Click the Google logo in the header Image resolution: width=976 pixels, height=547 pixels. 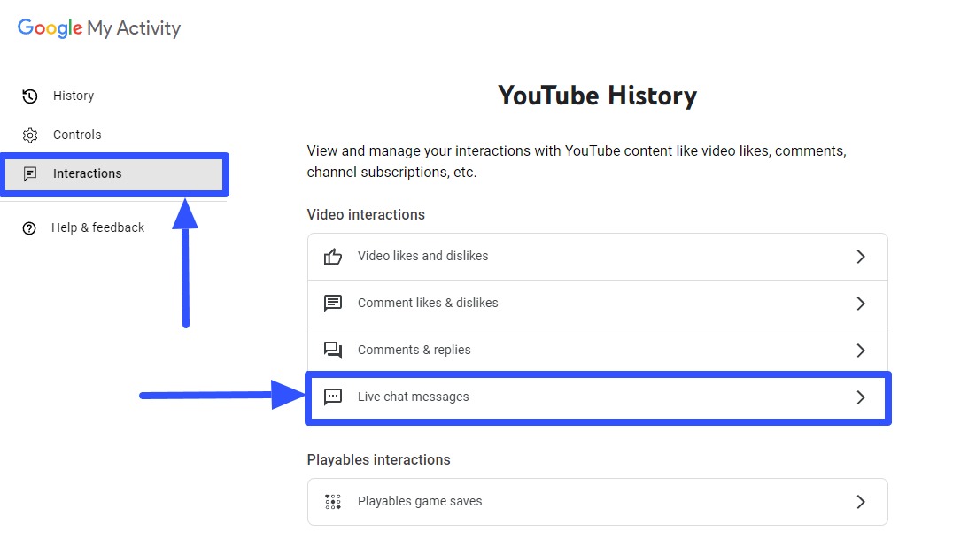click(48, 27)
